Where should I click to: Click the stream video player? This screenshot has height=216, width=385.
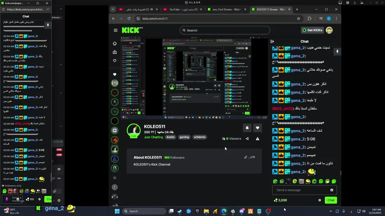pyautogui.click(x=194, y=77)
